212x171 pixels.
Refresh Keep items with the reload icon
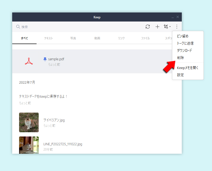[x=148, y=27]
